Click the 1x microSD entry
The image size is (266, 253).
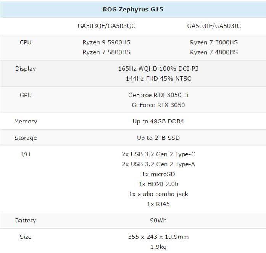158,174
